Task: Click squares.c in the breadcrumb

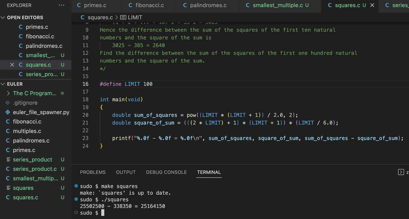Action: coord(101,18)
